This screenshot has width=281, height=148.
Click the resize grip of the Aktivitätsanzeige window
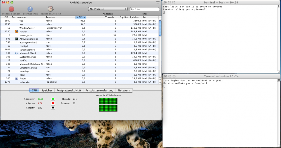click(x=160, y=119)
